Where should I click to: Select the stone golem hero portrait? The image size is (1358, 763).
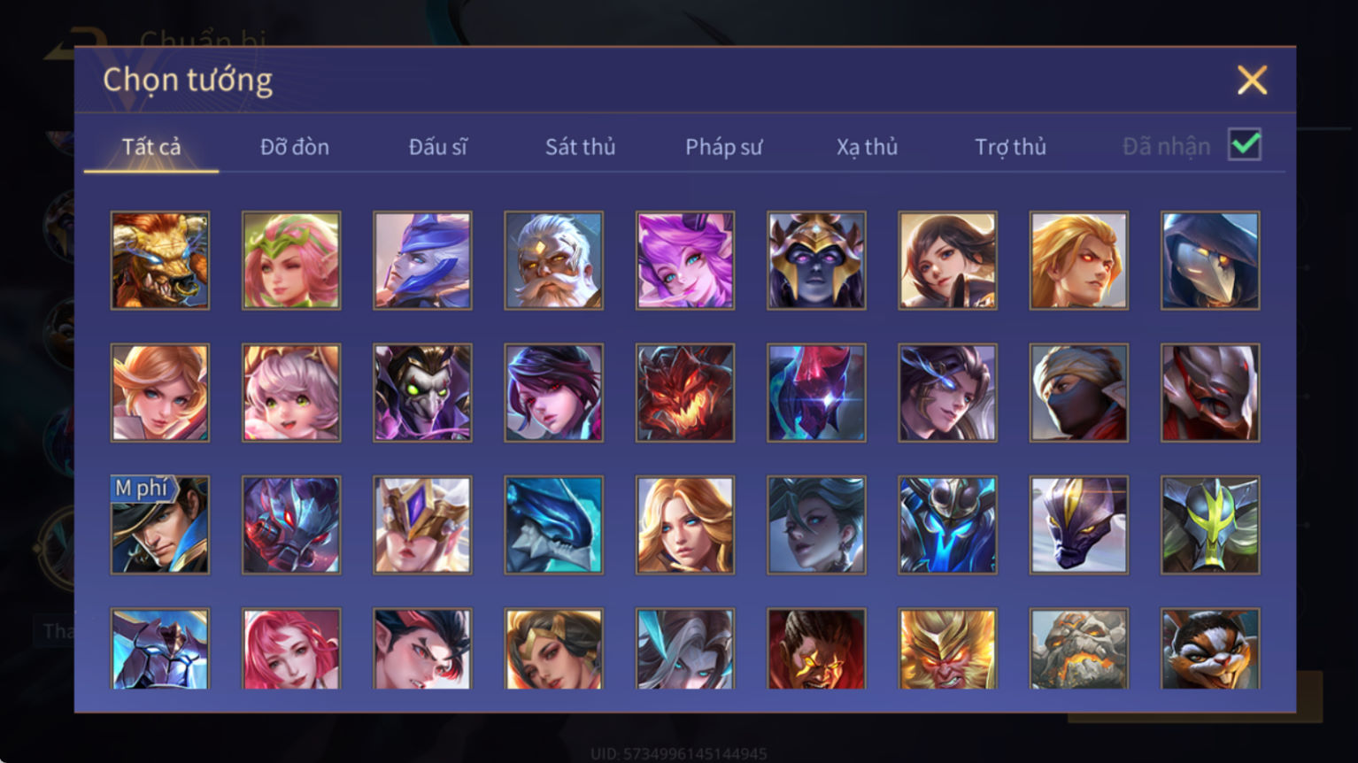click(1078, 649)
